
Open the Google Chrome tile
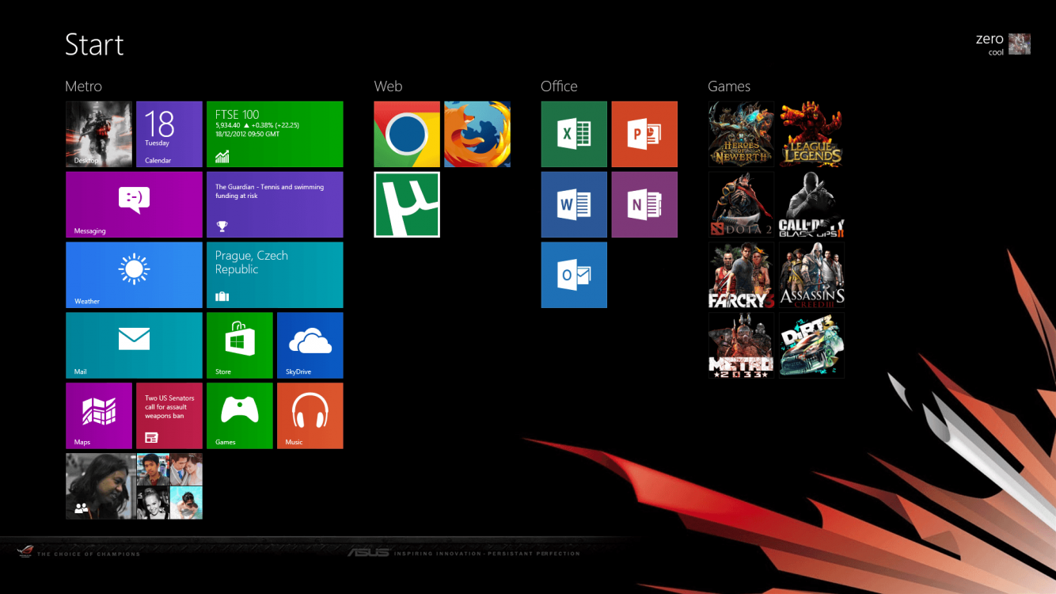tap(407, 134)
